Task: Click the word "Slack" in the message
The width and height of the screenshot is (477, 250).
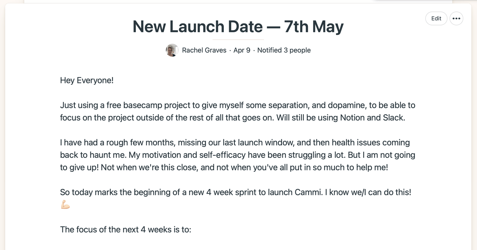Action: coord(394,118)
